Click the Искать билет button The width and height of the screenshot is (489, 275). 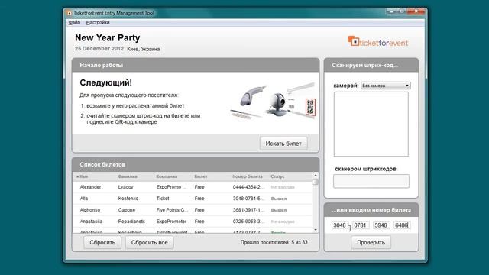[x=283, y=144]
